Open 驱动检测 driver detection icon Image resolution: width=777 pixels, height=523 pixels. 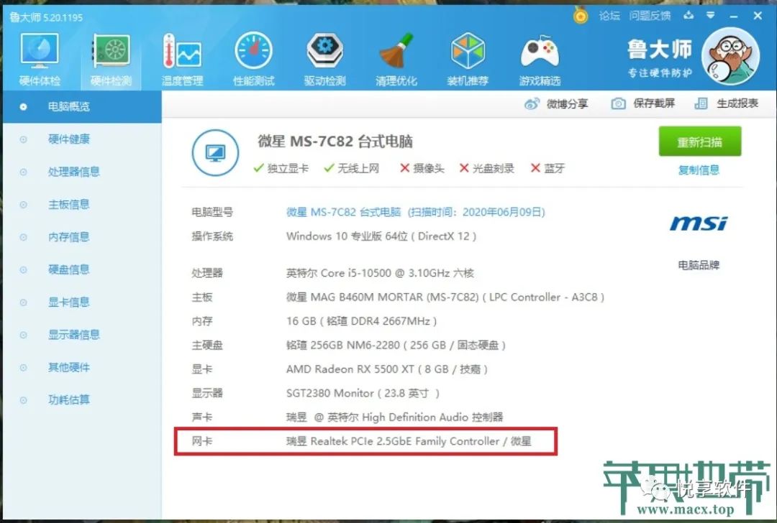tap(324, 60)
